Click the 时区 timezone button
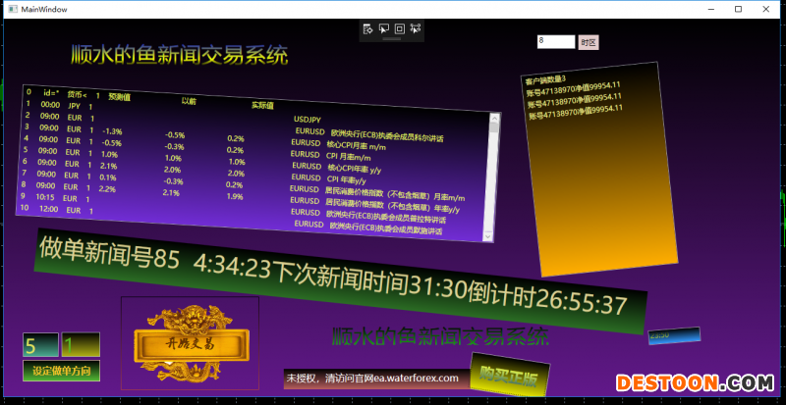 tap(589, 42)
